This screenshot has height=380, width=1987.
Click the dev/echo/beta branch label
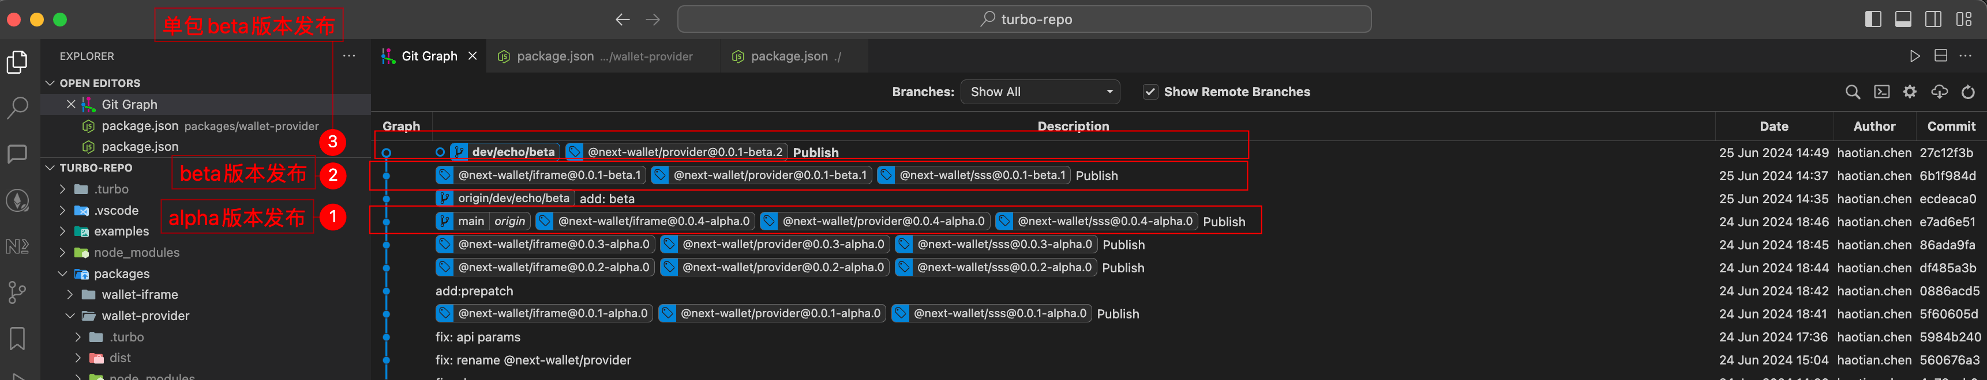[x=504, y=153]
